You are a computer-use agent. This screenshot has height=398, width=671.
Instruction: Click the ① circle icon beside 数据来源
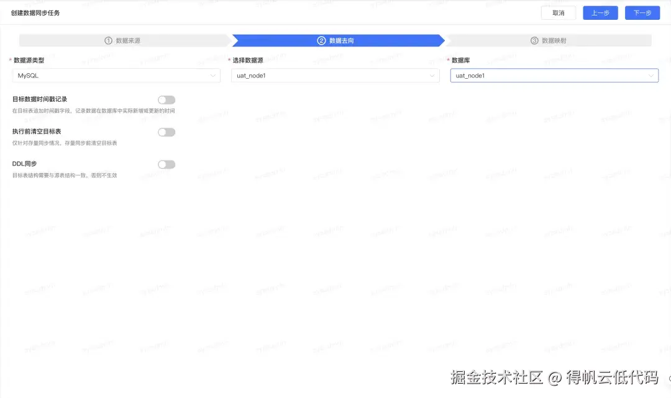pos(107,40)
